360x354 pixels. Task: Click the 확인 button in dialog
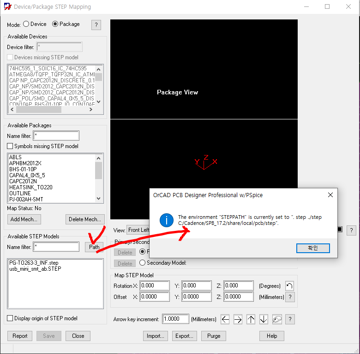point(313,248)
